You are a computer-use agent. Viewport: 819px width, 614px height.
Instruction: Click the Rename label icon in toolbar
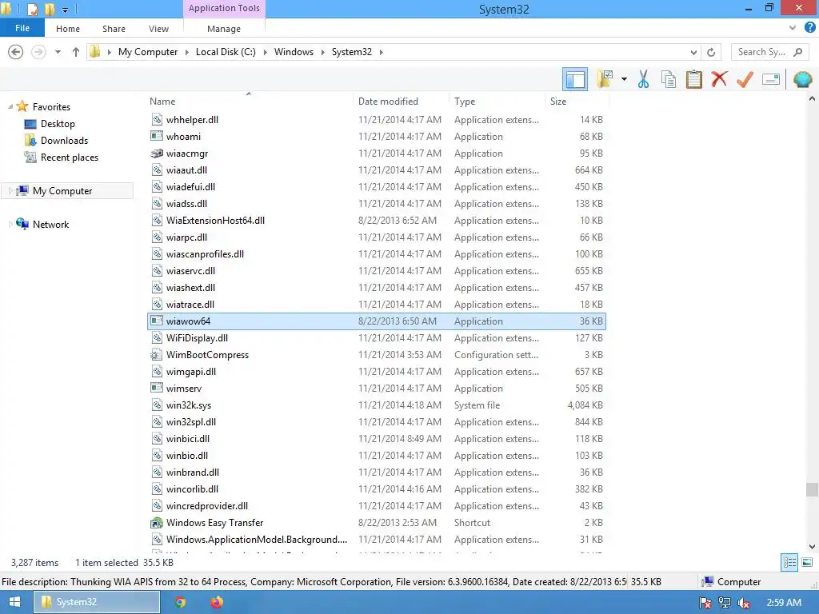click(x=771, y=79)
